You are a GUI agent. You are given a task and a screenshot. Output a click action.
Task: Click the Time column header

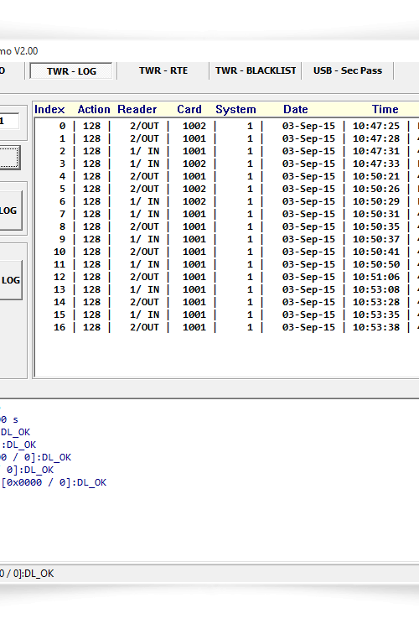coord(385,109)
